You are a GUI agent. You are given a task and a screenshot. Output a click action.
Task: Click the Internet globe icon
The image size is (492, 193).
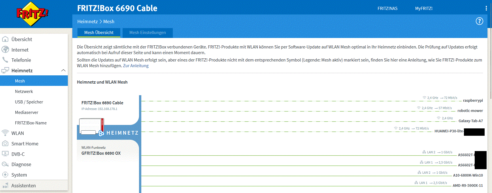point(5,50)
